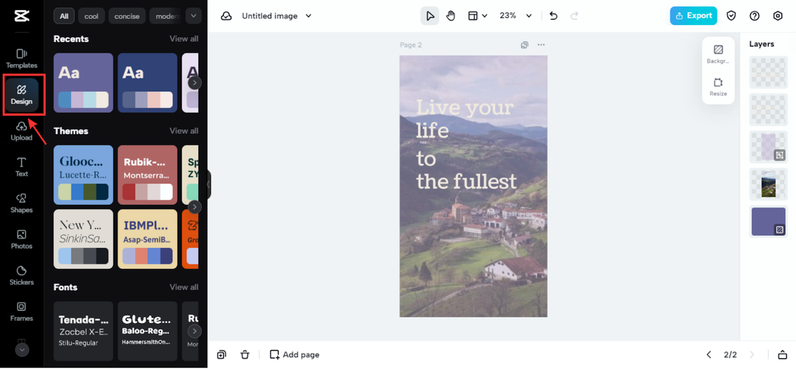Viewport: 796px width, 370px height.
Task: Select the All filter chip
Action: click(64, 16)
